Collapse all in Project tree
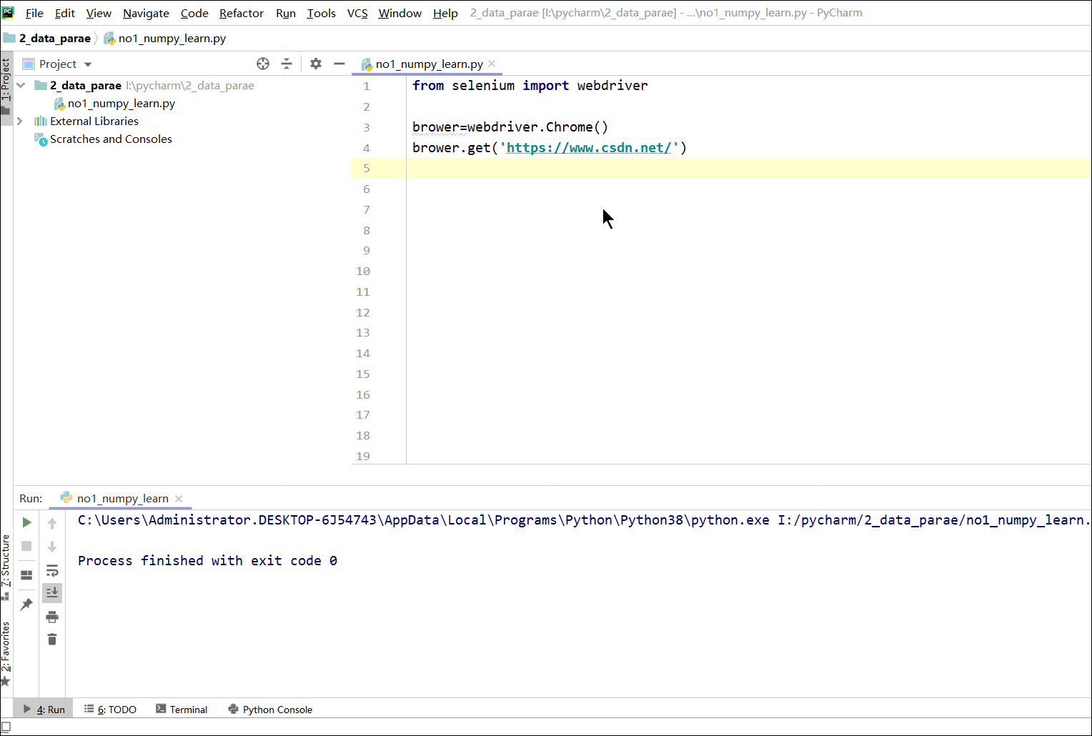The width and height of the screenshot is (1092, 736). pyautogui.click(x=287, y=64)
